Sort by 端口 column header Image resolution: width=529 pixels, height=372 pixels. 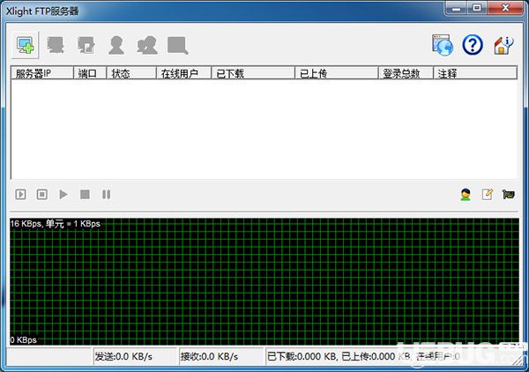pyautogui.click(x=90, y=73)
